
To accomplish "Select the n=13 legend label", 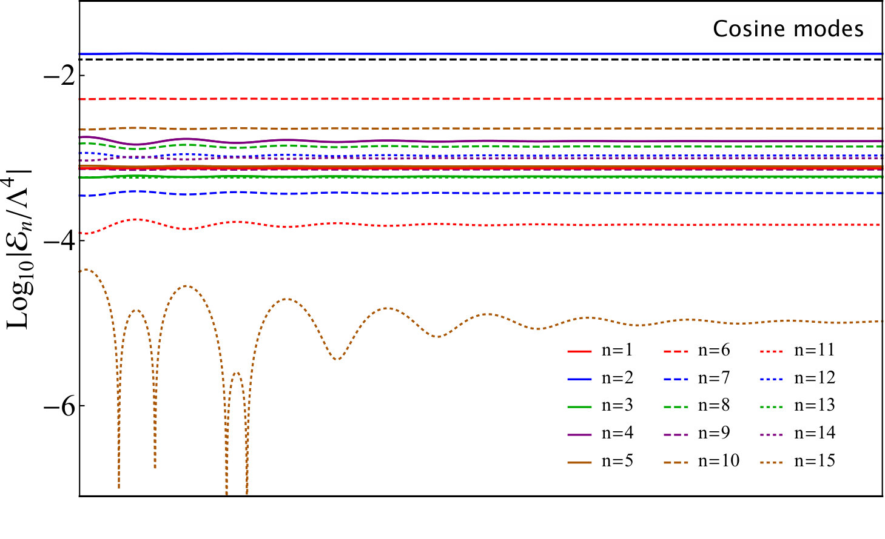I will click(x=815, y=405).
